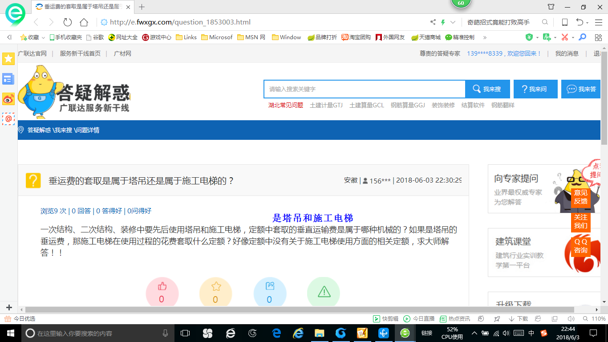Screen dimensions: 608x342
Task: Open 湖北常见问题 link
Action: coord(285,105)
